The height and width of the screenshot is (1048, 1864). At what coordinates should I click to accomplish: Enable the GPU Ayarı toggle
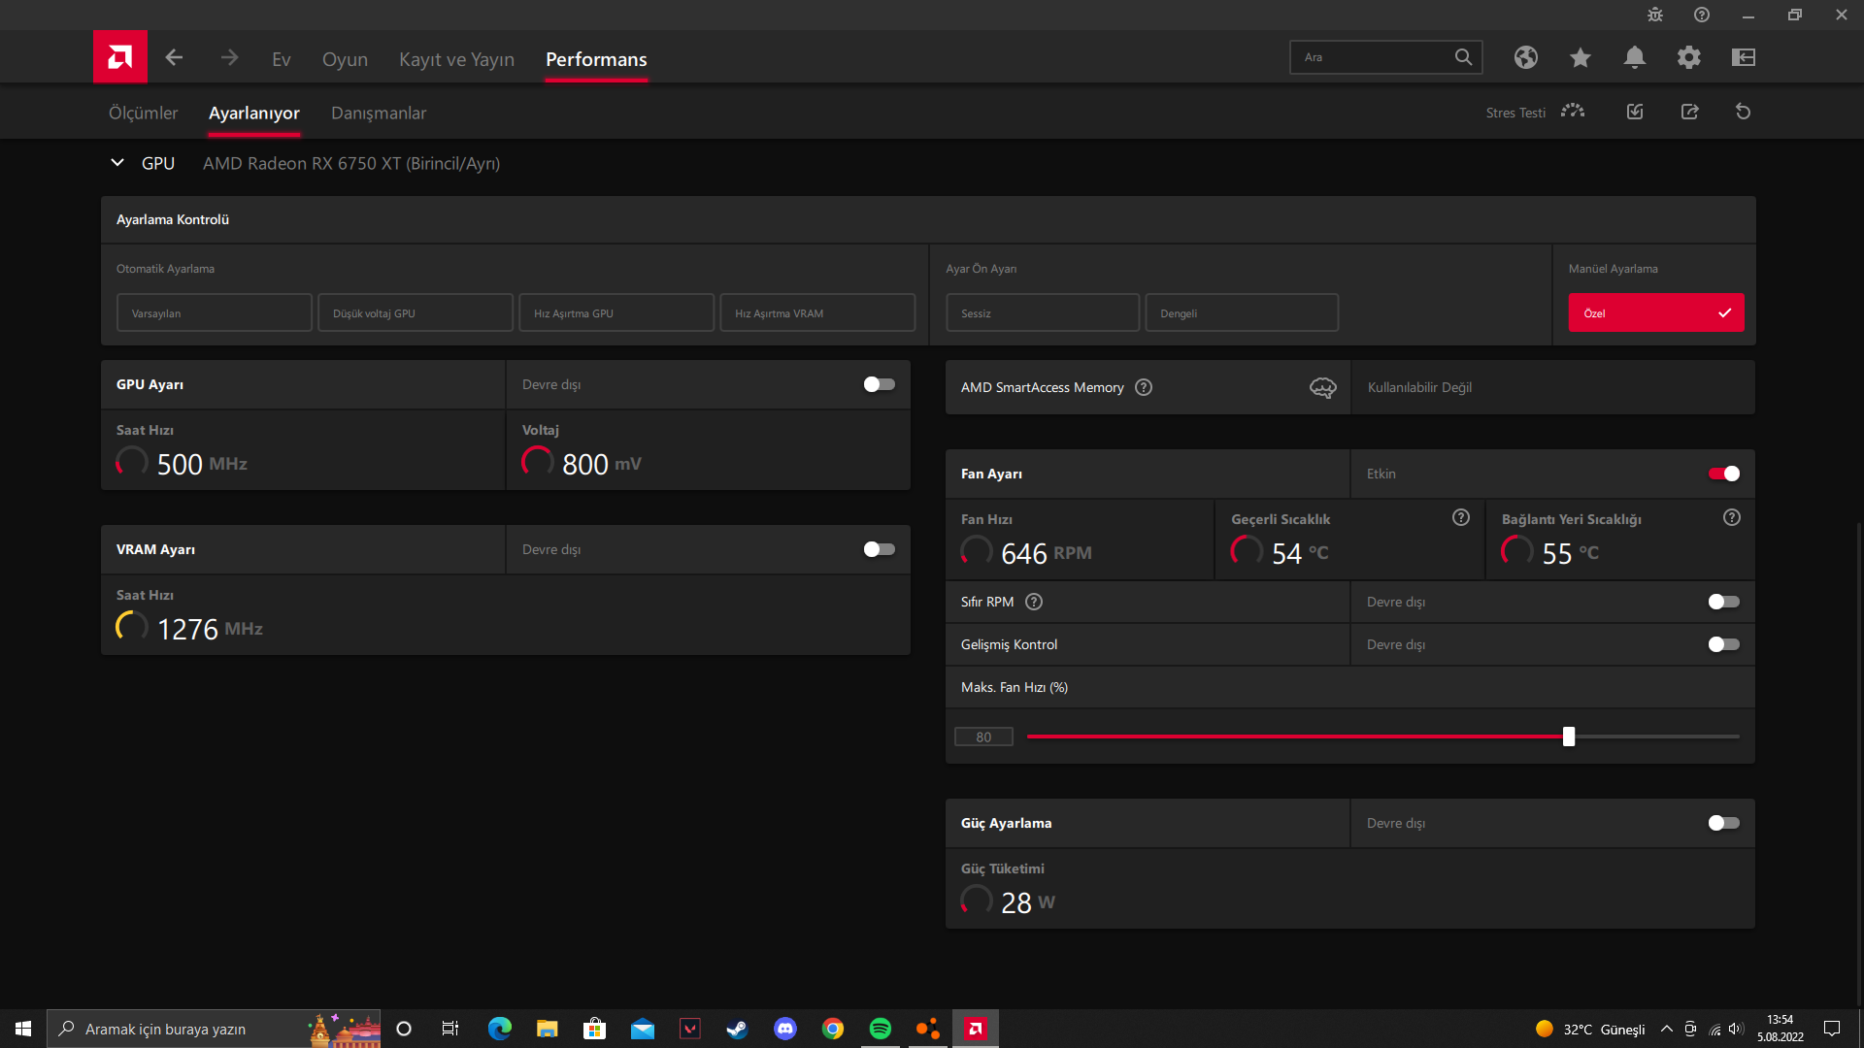click(880, 384)
